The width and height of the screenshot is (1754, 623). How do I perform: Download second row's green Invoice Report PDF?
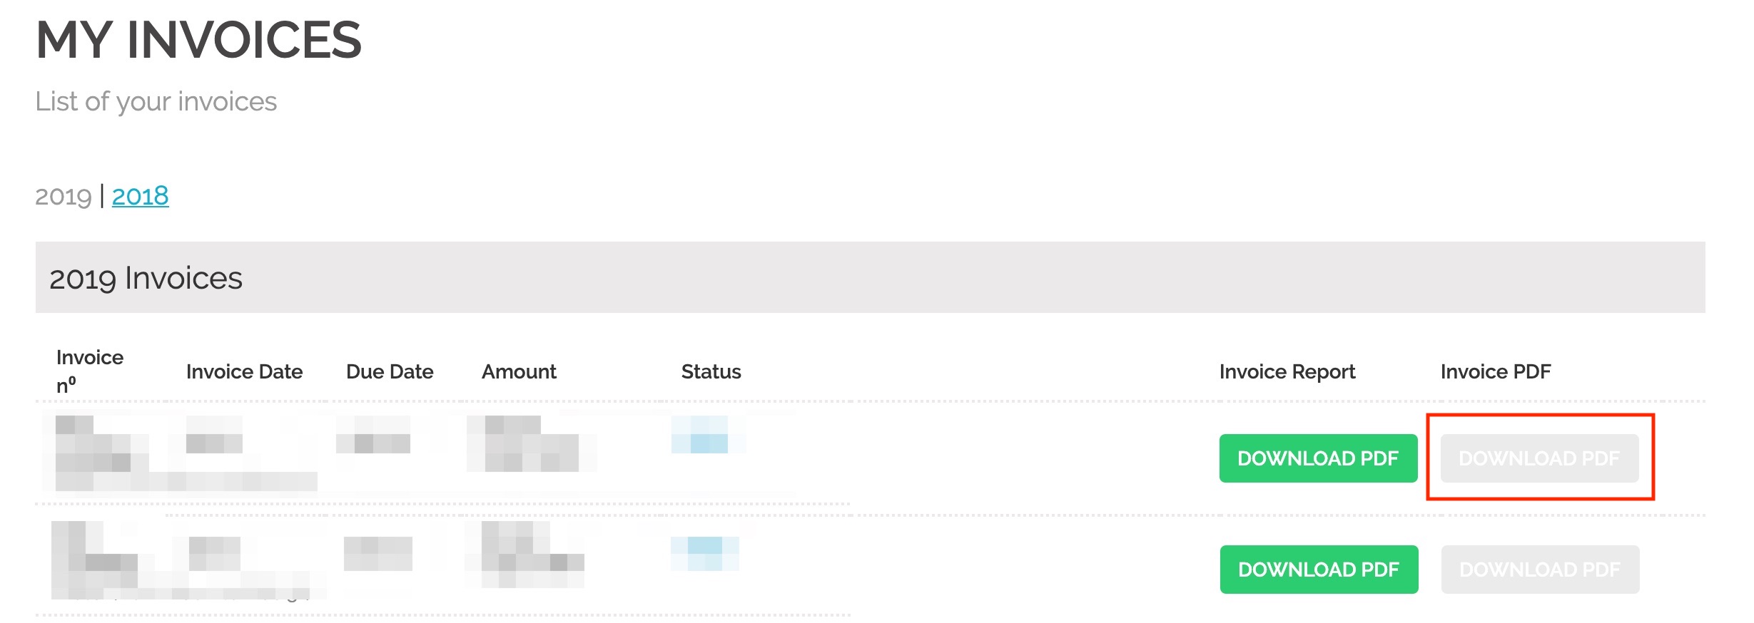[x=1319, y=570]
